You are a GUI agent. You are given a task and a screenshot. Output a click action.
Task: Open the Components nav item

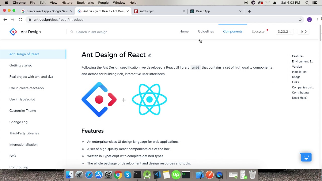click(233, 31)
